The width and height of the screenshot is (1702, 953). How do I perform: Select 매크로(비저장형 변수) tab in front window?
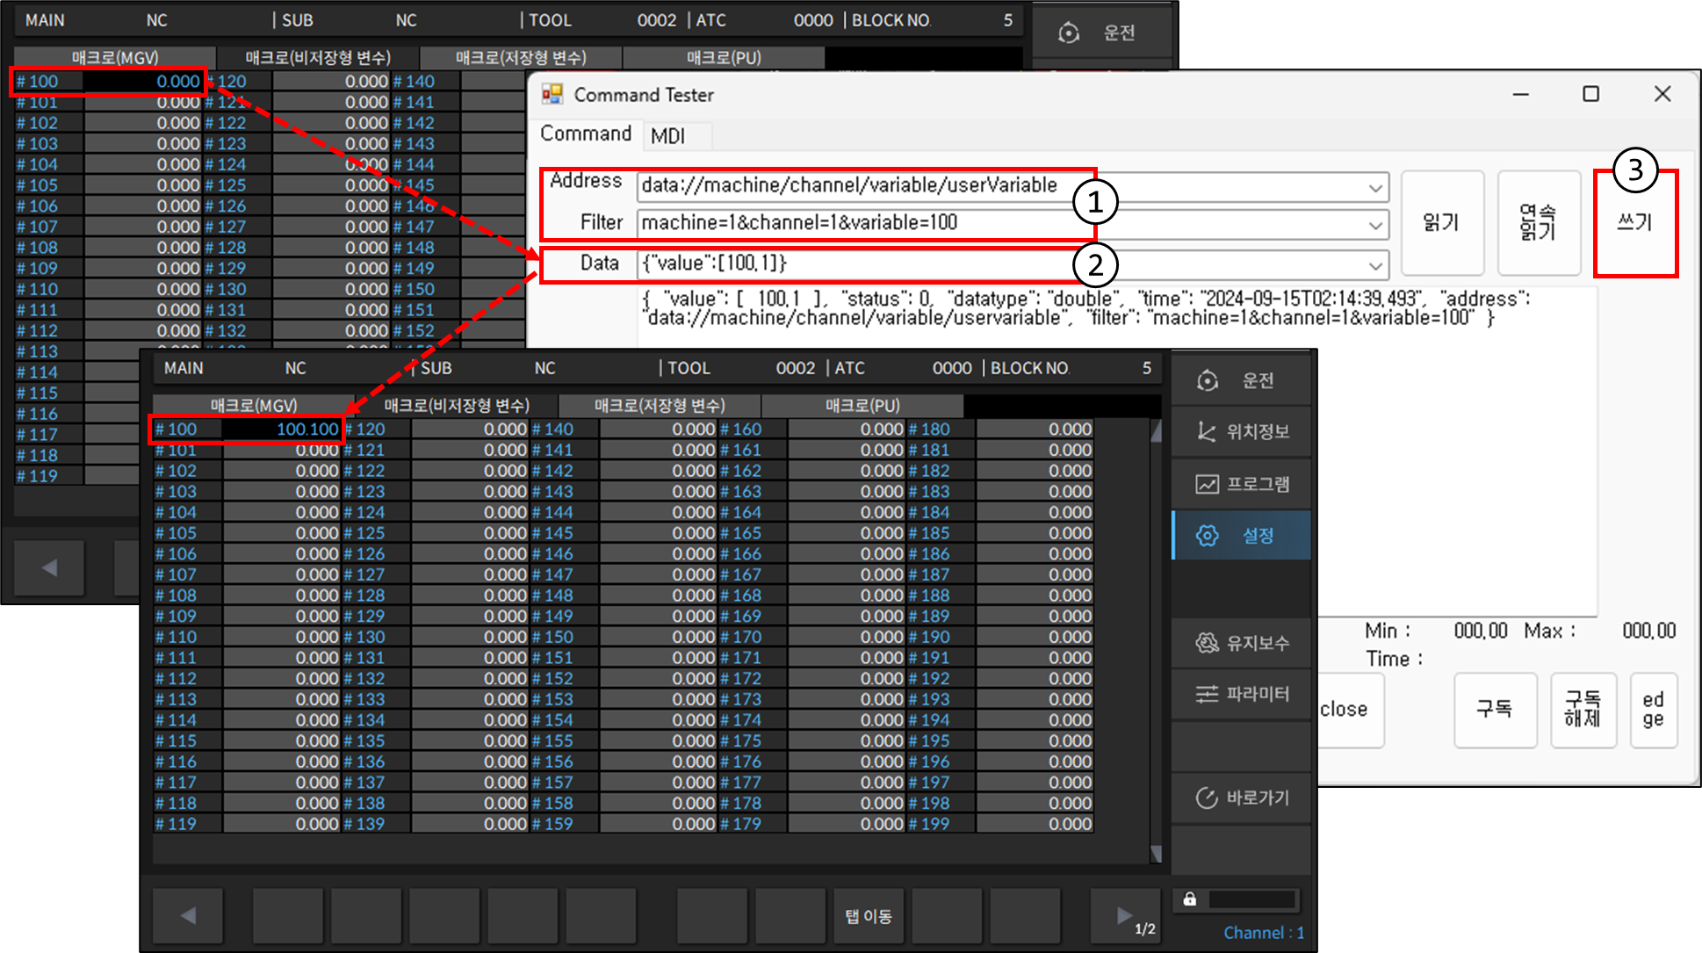[457, 405]
